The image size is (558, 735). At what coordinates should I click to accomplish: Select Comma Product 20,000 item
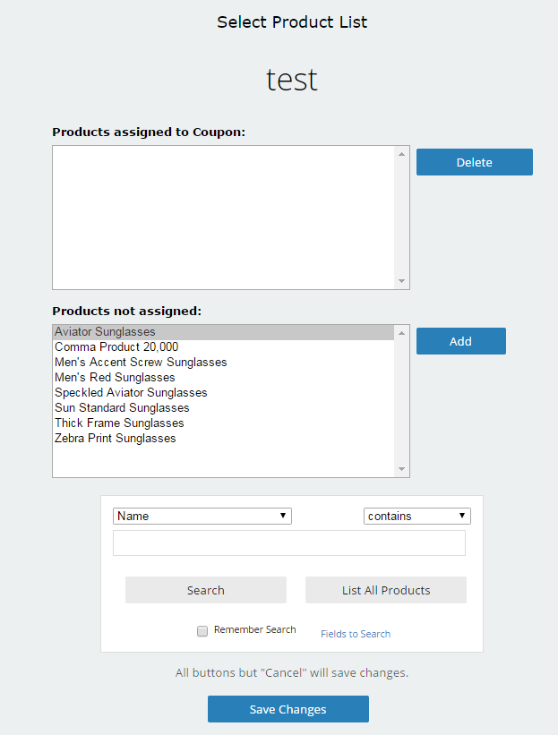pyautogui.click(x=224, y=346)
